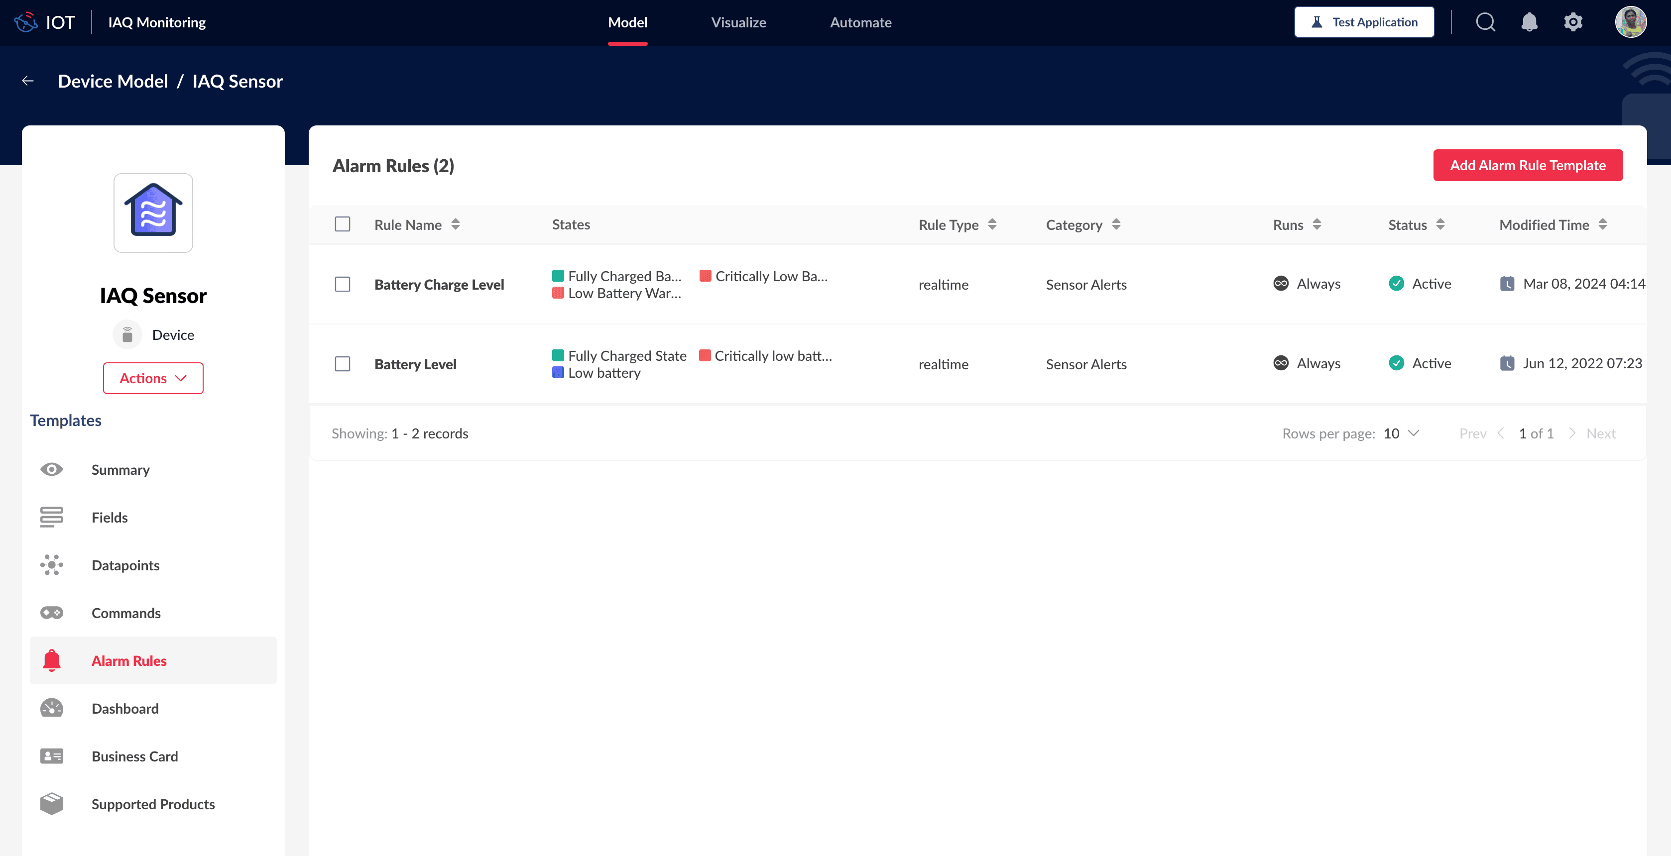The width and height of the screenshot is (1671, 856).
Task: Click the Datapoints sidebar icon
Action: pos(51,565)
